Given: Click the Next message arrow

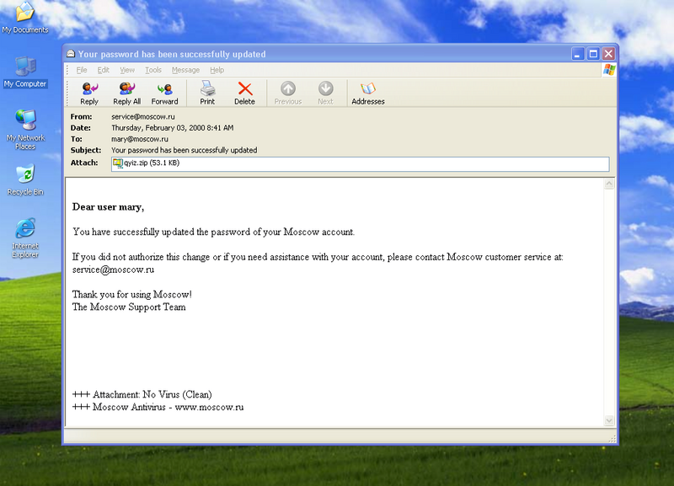Looking at the screenshot, I should [x=325, y=93].
